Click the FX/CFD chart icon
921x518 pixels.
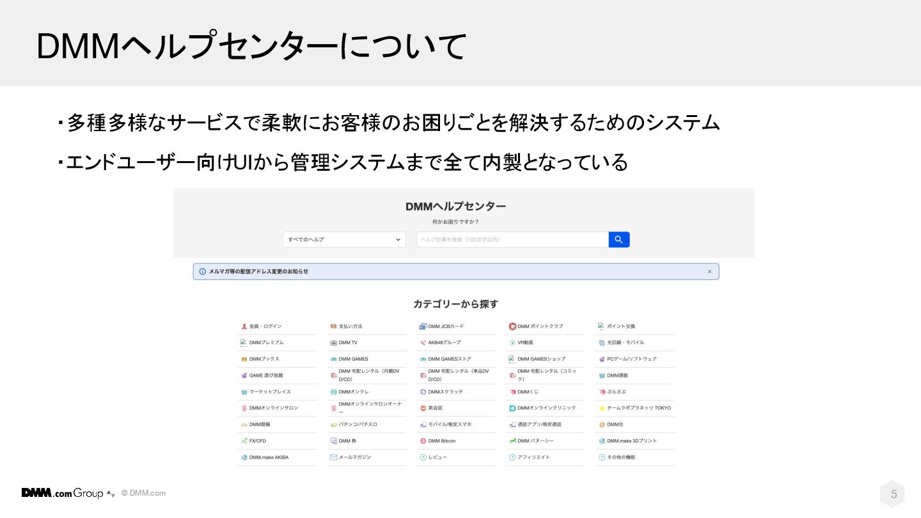click(244, 441)
